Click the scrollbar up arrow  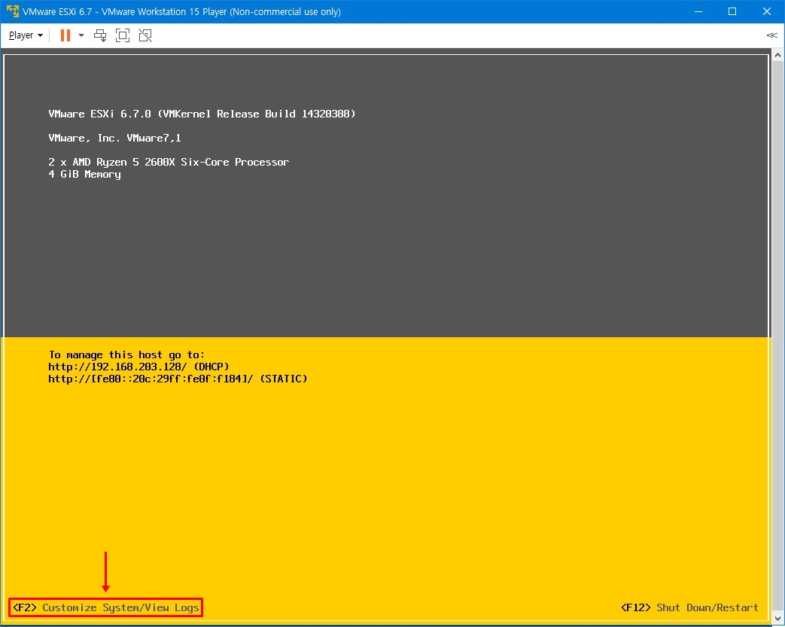pos(778,55)
